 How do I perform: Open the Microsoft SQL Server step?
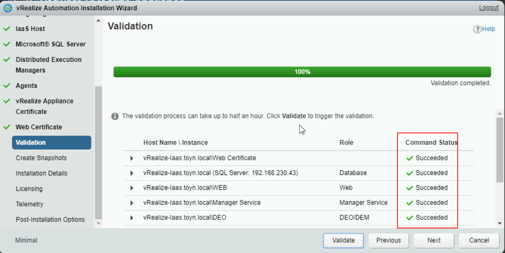coord(51,44)
